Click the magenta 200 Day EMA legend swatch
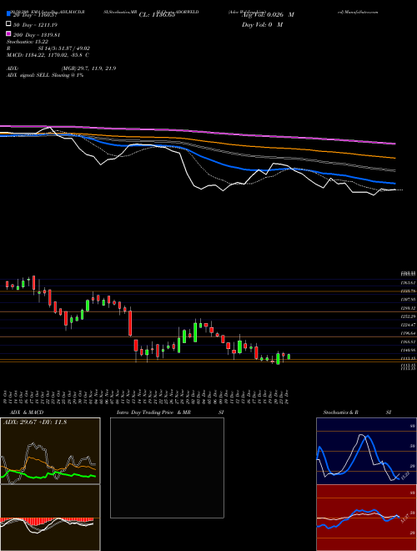Viewport: 417px width, 551px height. pos(8,33)
